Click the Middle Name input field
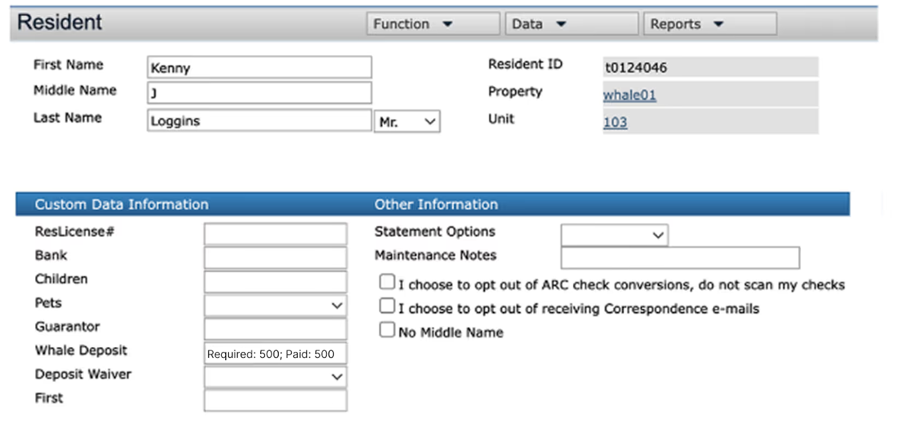Viewport: 903px width, 430px height. coord(260,92)
